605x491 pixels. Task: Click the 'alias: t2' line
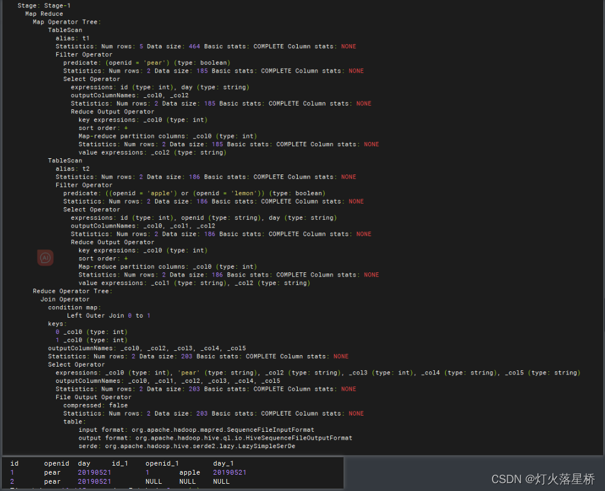(x=72, y=168)
